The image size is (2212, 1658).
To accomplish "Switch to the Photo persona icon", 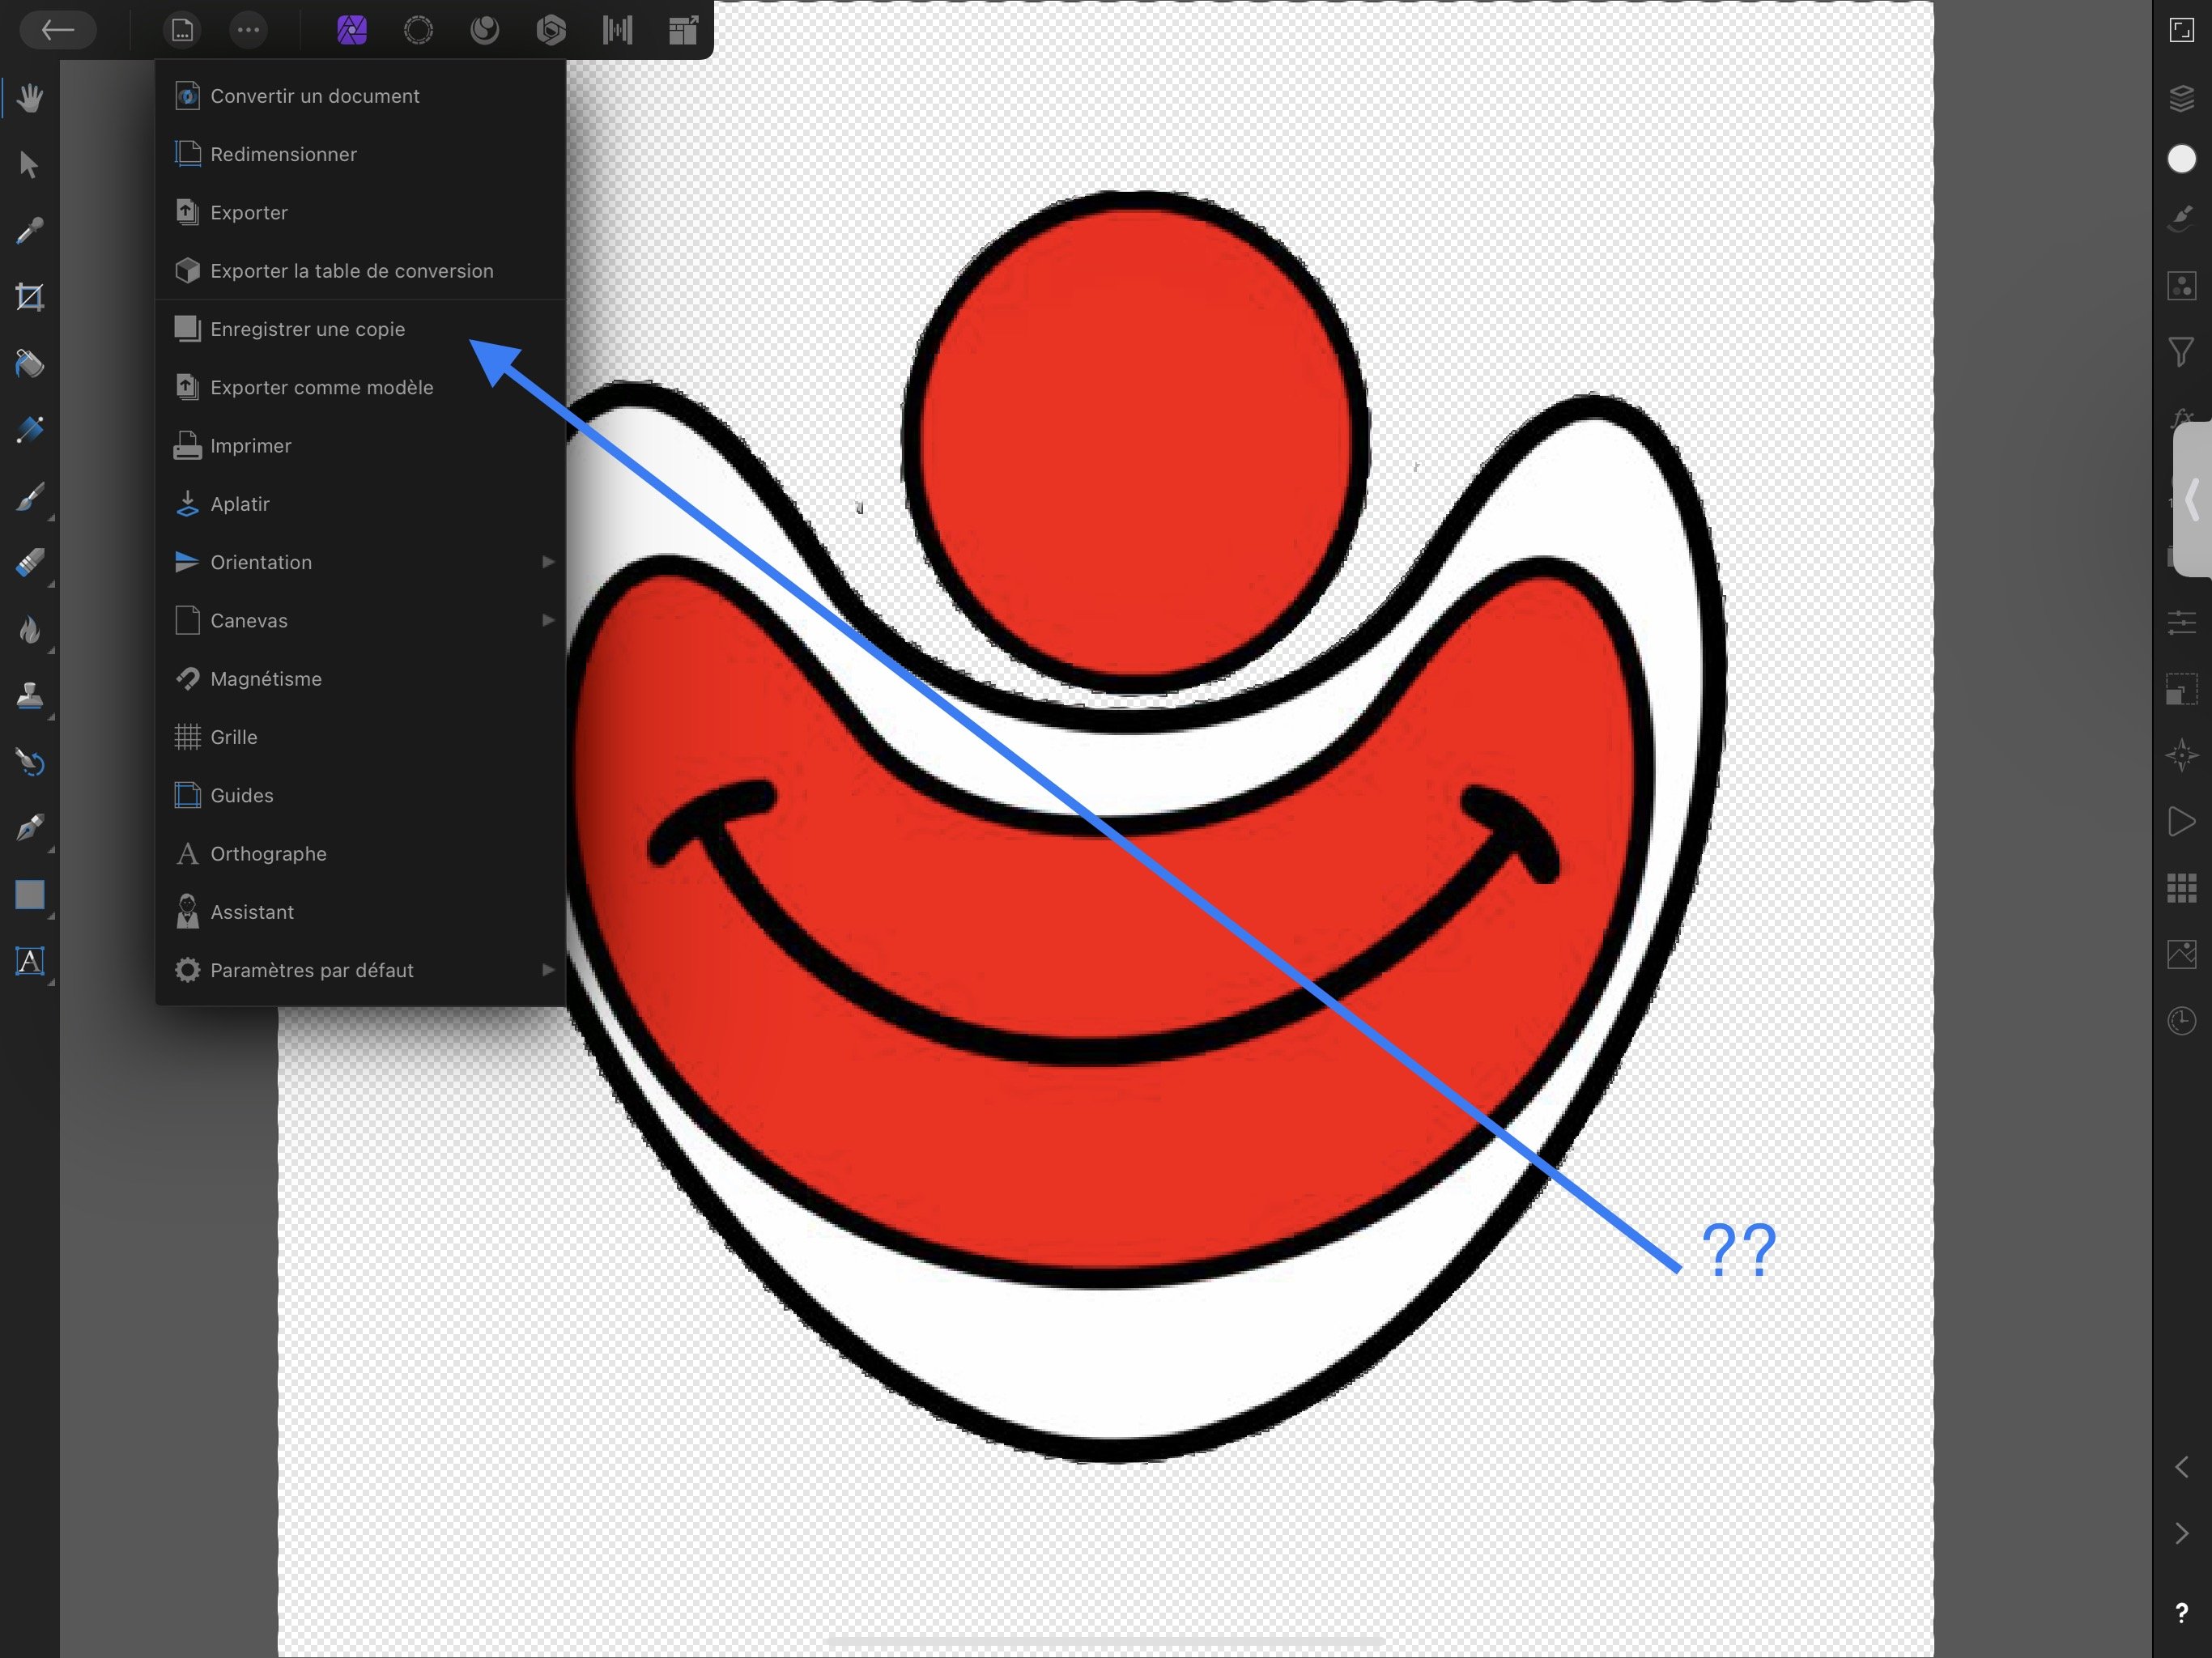I will pos(352,30).
